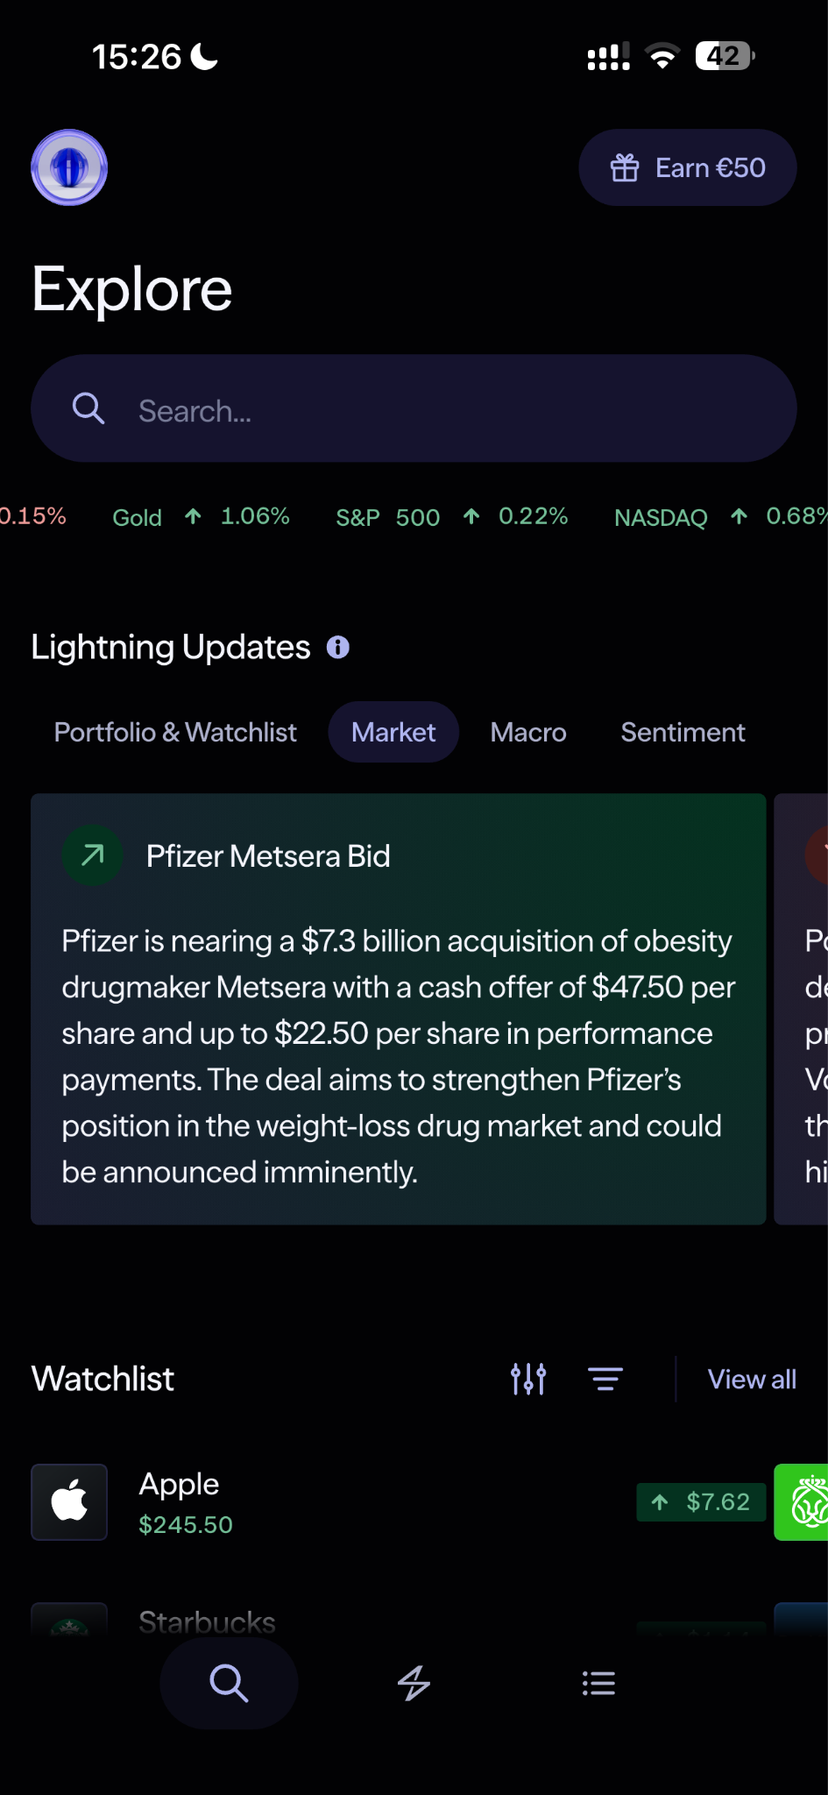Open the Lightning updates icon in bottom navigation
The width and height of the screenshot is (828, 1795).
click(414, 1683)
